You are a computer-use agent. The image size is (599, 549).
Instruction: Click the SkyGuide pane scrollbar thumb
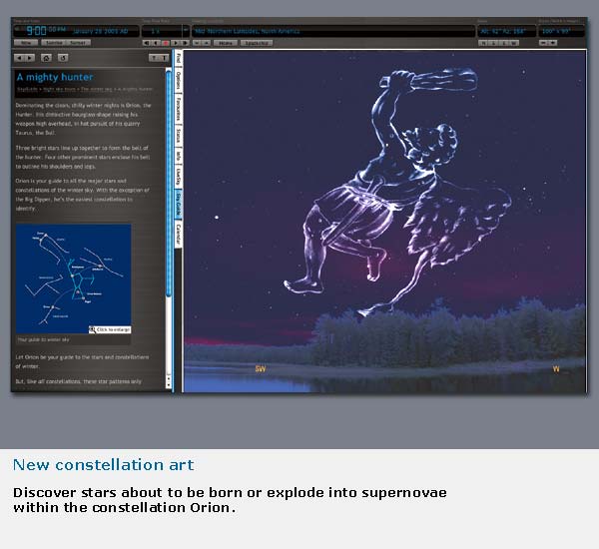click(x=169, y=184)
